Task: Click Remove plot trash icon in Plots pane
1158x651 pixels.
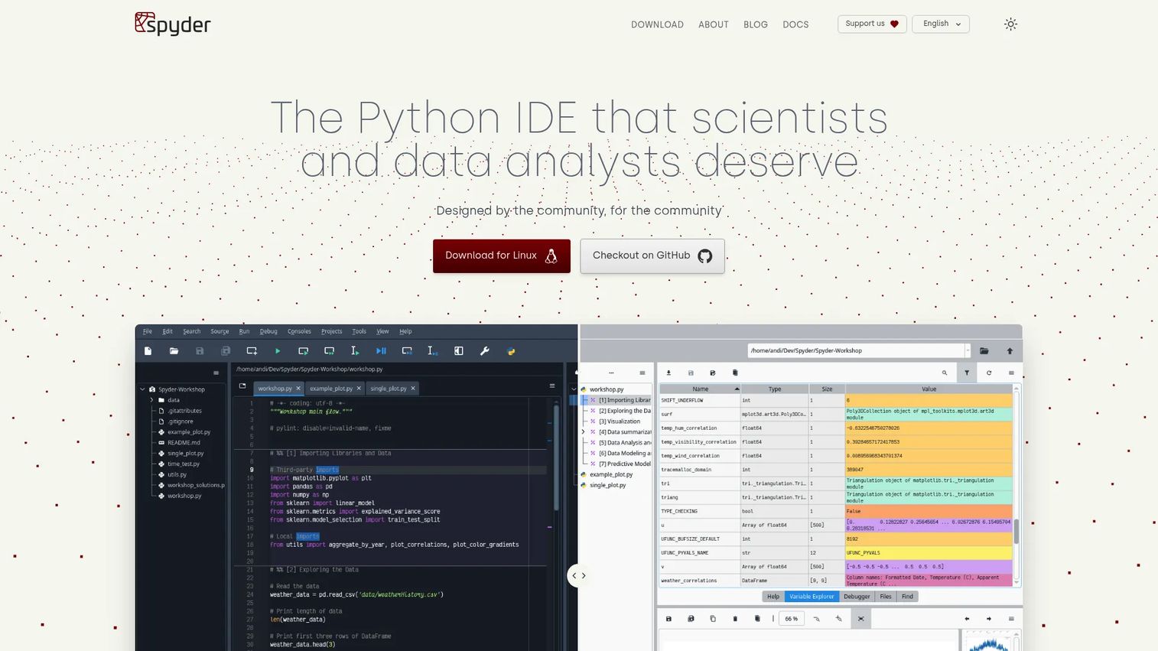Action: (735, 619)
